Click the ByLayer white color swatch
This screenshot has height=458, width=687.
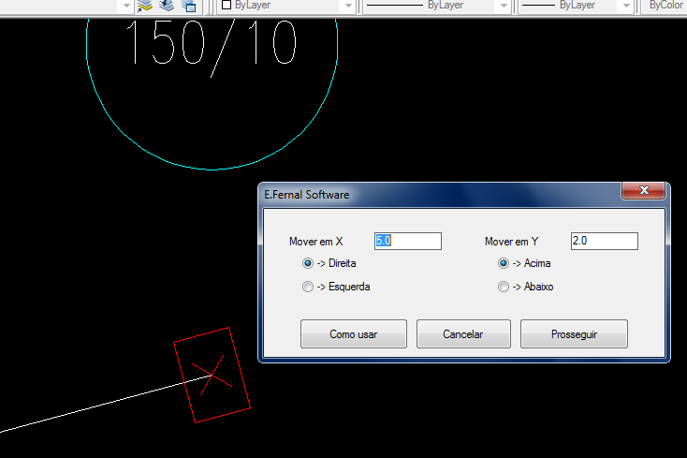pos(227,5)
